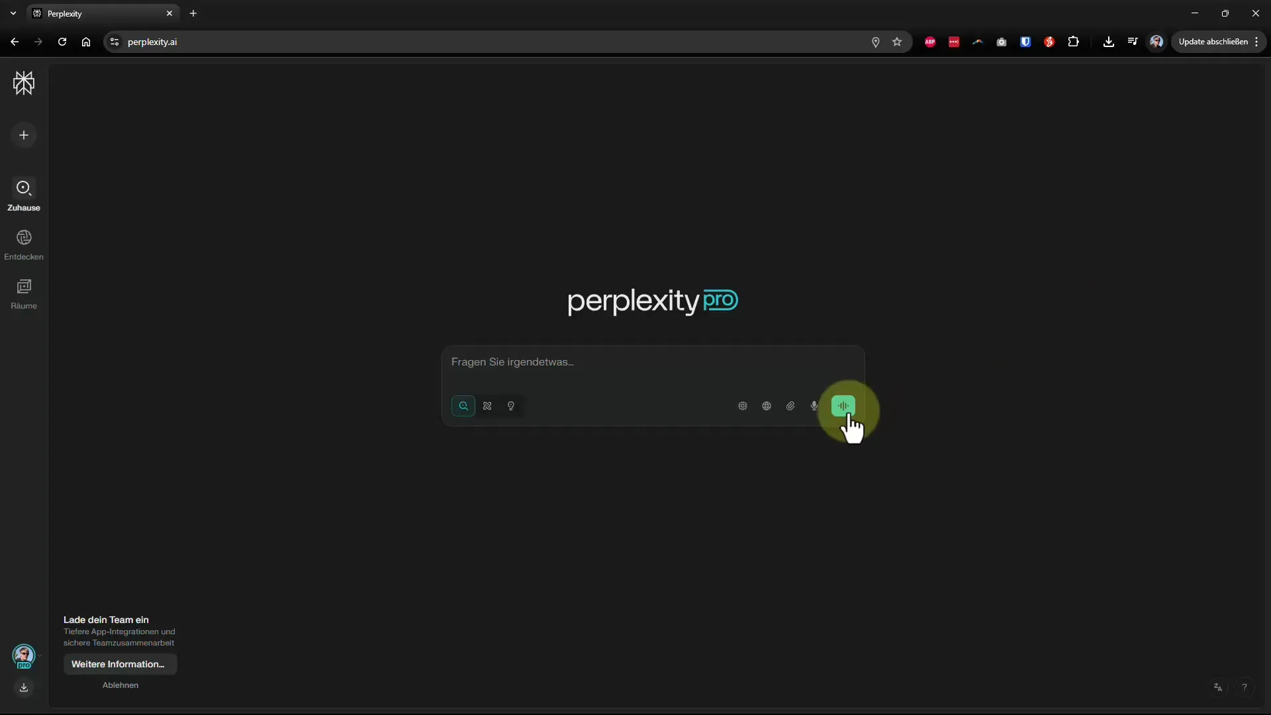Start voice mode with the green waveform button

tap(843, 406)
